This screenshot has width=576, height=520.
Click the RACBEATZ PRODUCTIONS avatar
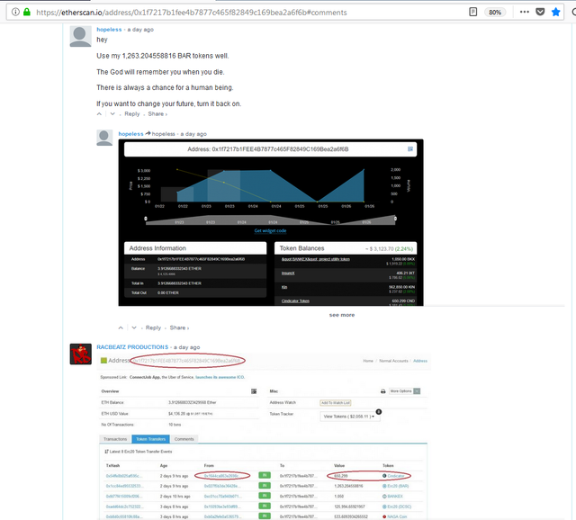point(80,354)
